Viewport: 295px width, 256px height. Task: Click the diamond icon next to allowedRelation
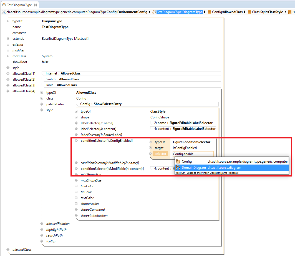pyautogui.click(x=42, y=224)
